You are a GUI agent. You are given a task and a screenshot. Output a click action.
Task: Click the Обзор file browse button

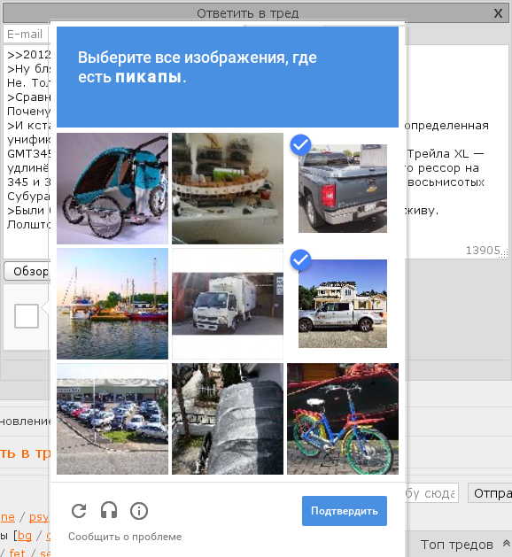pyautogui.click(x=27, y=271)
